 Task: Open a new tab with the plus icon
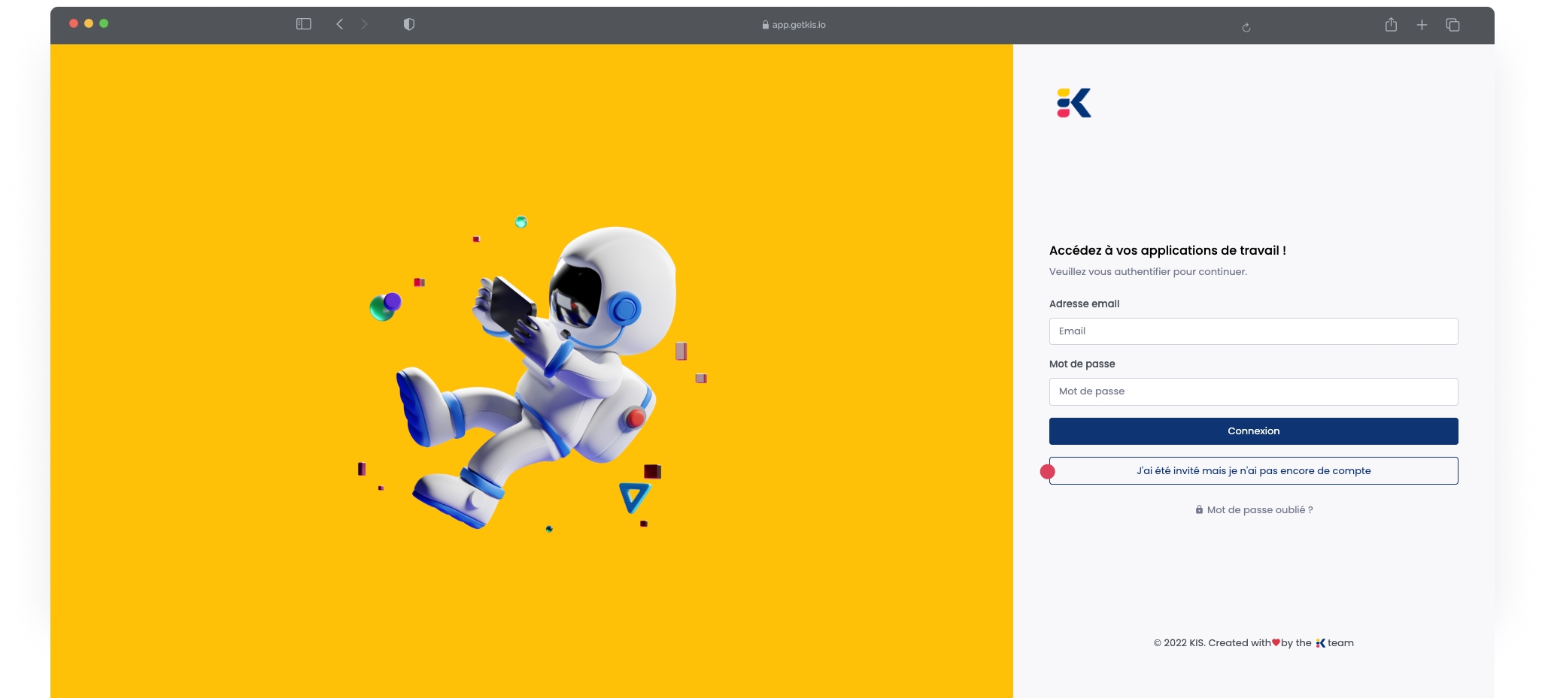[x=1422, y=25]
